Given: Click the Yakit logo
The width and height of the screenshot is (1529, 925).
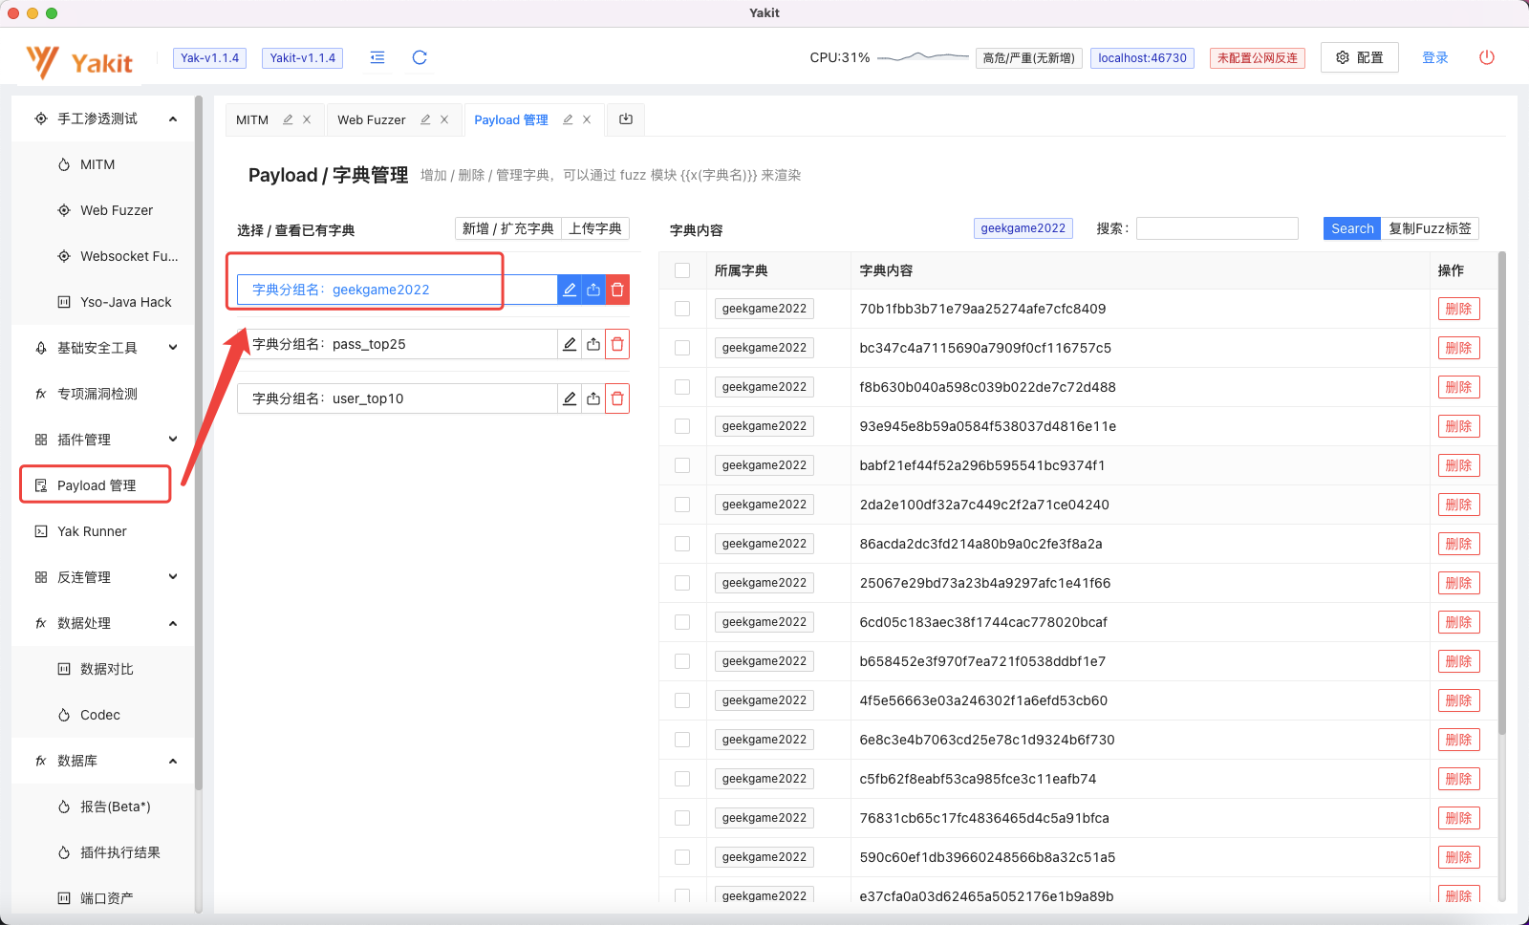Looking at the screenshot, I should coord(79,62).
